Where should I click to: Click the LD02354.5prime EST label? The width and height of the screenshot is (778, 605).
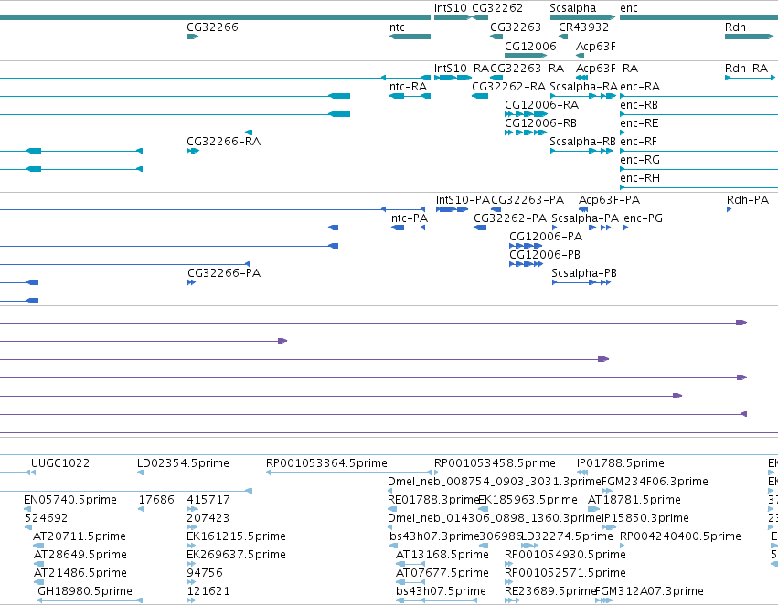pos(183,463)
